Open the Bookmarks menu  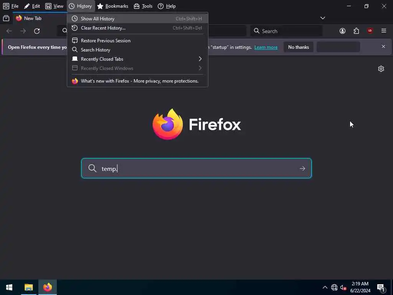click(112, 6)
